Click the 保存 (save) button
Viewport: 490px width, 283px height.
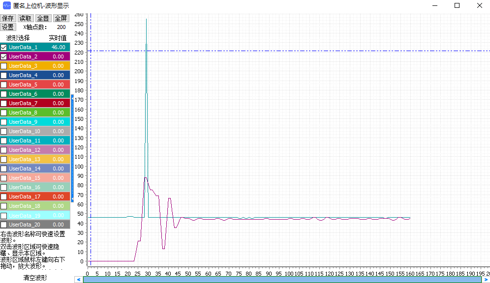tap(8, 18)
